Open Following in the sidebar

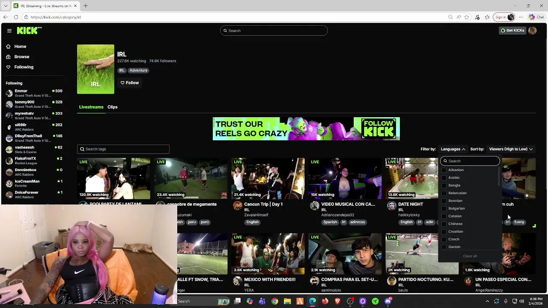(24, 67)
